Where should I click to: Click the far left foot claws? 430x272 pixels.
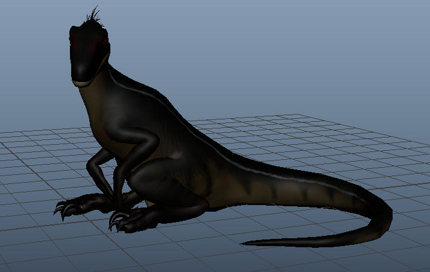(63, 210)
